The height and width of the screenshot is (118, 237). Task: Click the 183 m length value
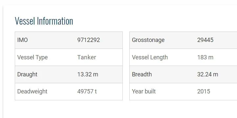205,57
